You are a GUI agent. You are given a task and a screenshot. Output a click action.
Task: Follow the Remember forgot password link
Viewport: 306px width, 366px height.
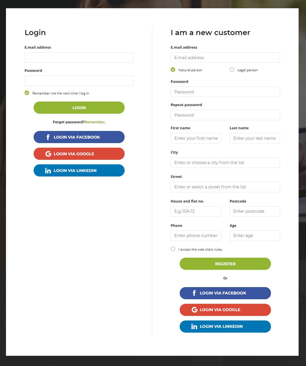(x=94, y=122)
